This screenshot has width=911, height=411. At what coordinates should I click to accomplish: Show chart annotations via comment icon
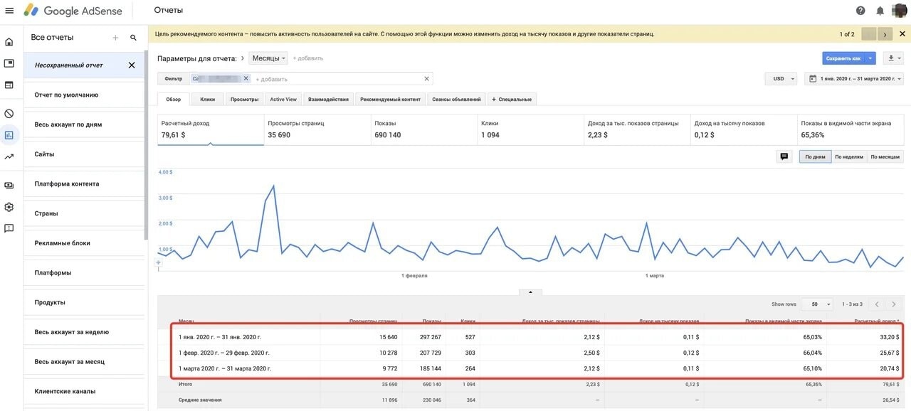[x=784, y=156]
